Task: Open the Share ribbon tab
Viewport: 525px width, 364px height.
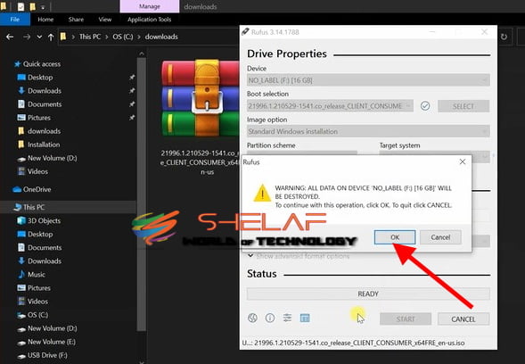Action: click(76, 20)
